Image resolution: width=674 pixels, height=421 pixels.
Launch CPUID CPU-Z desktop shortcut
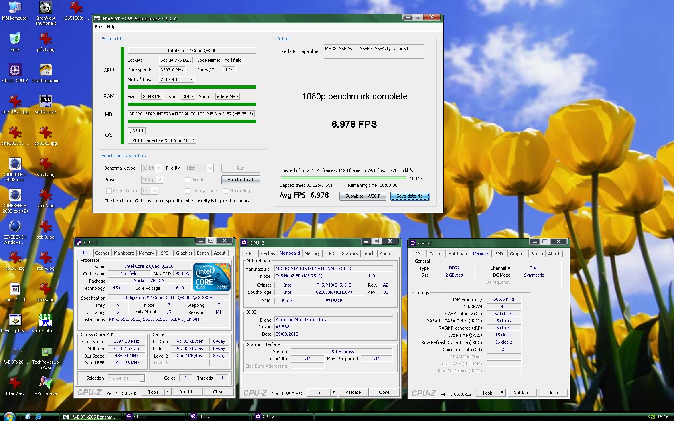pyautogui.click(x=15, y=73)
